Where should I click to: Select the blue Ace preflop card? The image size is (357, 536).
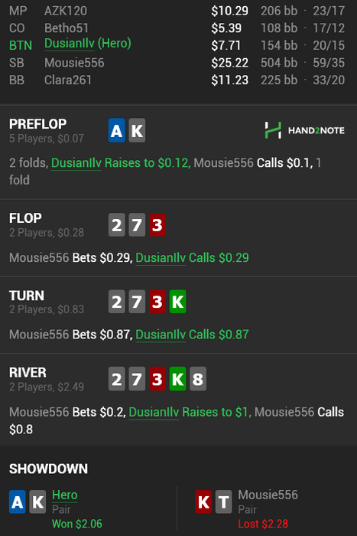(x=117, y=130)
